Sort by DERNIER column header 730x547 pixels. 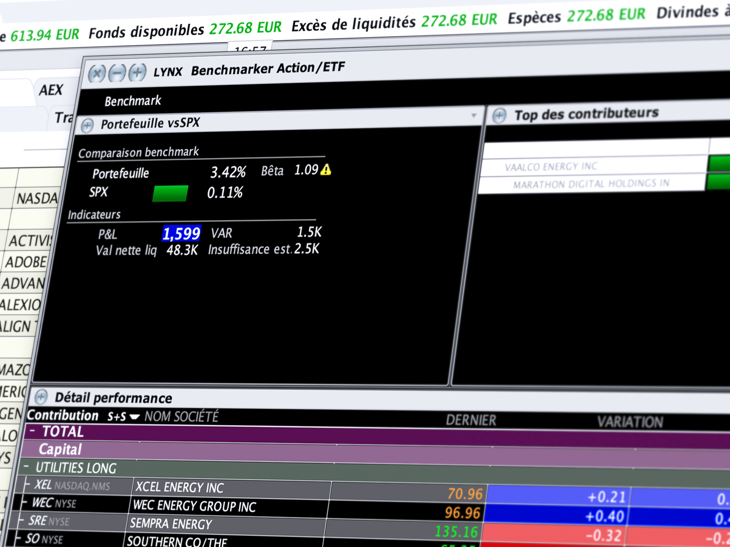click(x=471, y=420)
